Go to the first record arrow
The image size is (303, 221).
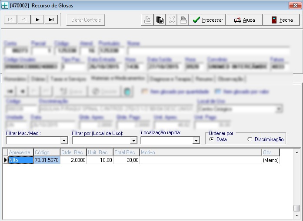[10, 20]
